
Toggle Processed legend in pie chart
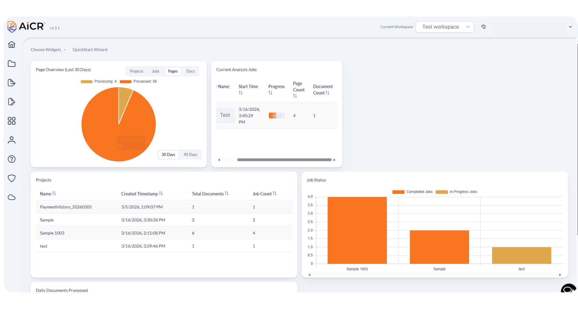click(x=138, y=82)
